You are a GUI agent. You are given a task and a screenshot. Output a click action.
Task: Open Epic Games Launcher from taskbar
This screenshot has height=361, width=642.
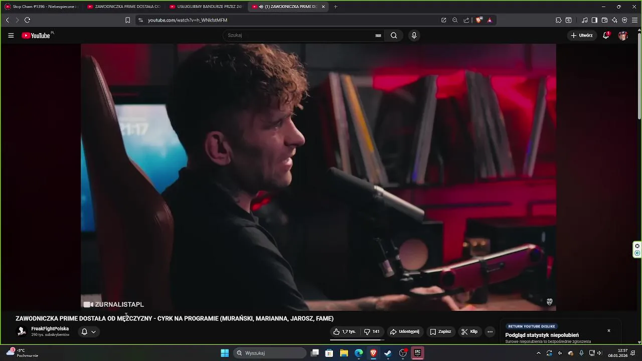[x=417, y=353]
